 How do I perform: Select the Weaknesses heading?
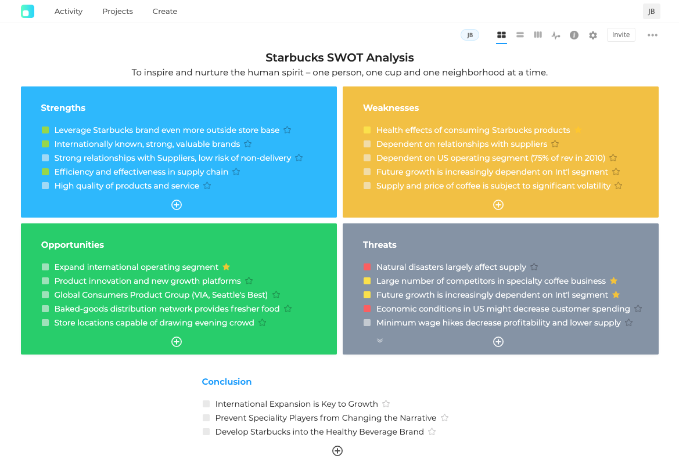[391, 108]
